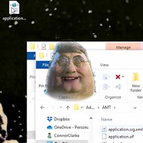Screen dimensions: 143x143
Task: Click the application.sig.xml file icon
Action: [104, 129]
